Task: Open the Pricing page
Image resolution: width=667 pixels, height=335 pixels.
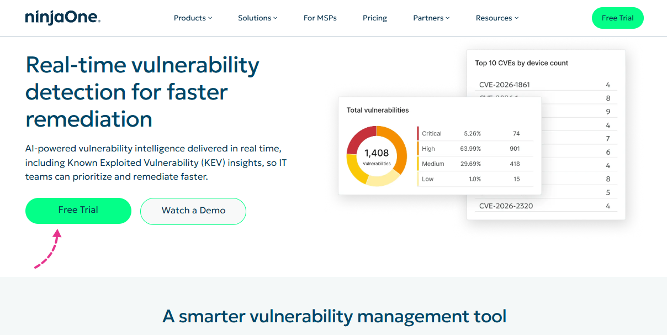Action: click(x=375, y=18)
